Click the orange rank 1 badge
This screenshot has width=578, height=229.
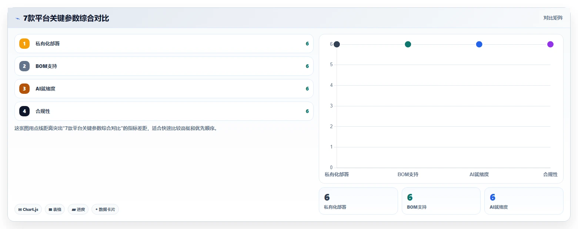(24, 44)
